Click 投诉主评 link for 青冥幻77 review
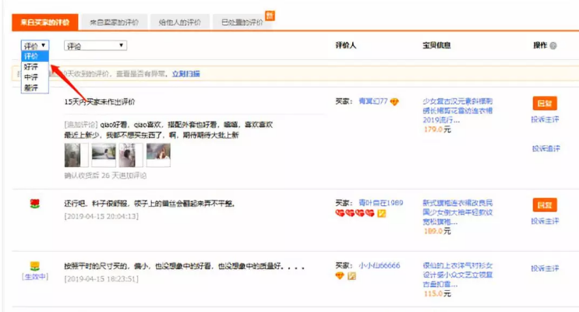Screen dimensions: 579x312 (x=545, y=119)
